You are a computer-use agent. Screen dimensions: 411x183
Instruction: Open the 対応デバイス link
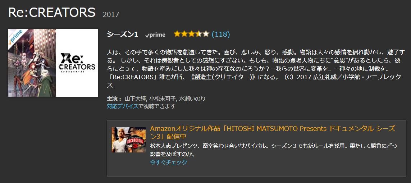(x=123, y=106)
